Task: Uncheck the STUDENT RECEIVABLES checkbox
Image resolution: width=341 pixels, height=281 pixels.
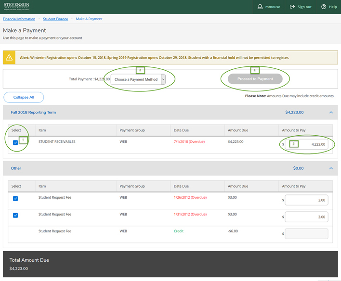Action: point(15,143)
